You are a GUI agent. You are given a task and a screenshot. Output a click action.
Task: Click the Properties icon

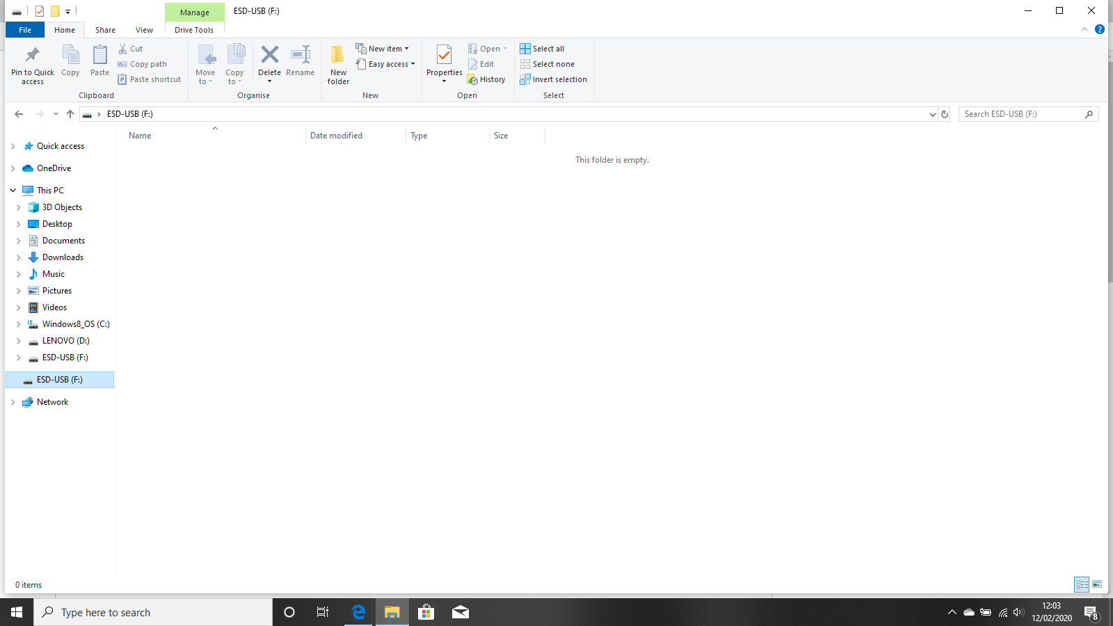(x=444, y=54)
